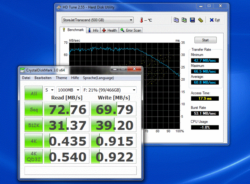Close the CrystalDiskMark window
This screenshot has height=184, width=250.
coord(134,69)
